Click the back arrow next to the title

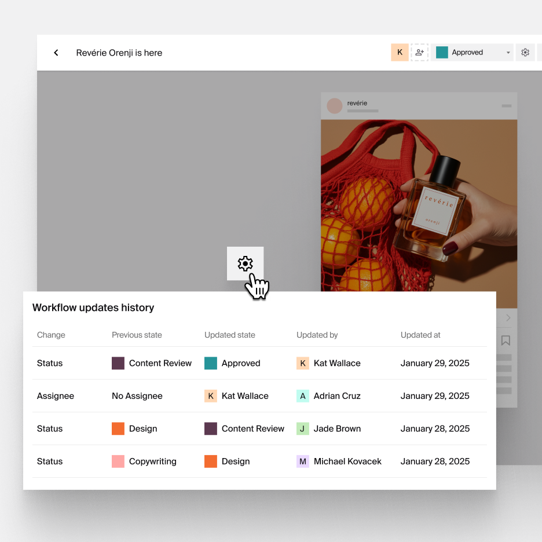[56, 53]
